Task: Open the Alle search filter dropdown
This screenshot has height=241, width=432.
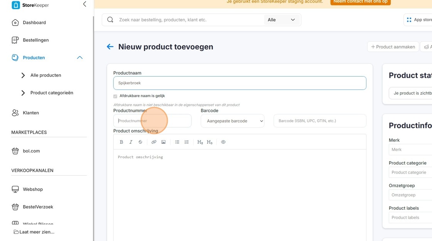Action: click(281, 20)
